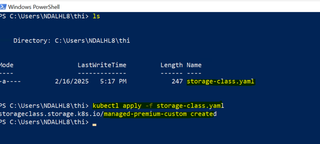Click the Name column header
Screen dimensions: 320x144
194,65
